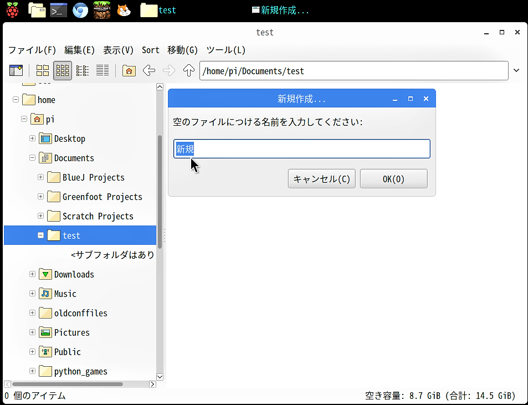Collapse the pi tree node
This screenshot has width=528, height=405.
pyautogui.click(x=24, y=119)
